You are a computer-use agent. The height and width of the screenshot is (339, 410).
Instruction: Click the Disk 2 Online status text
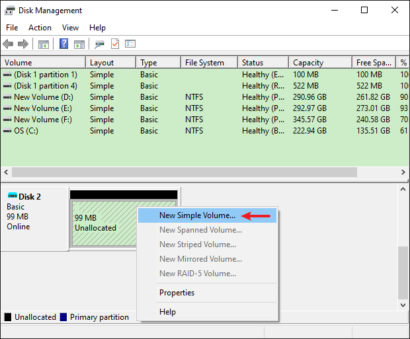(19, 227)
